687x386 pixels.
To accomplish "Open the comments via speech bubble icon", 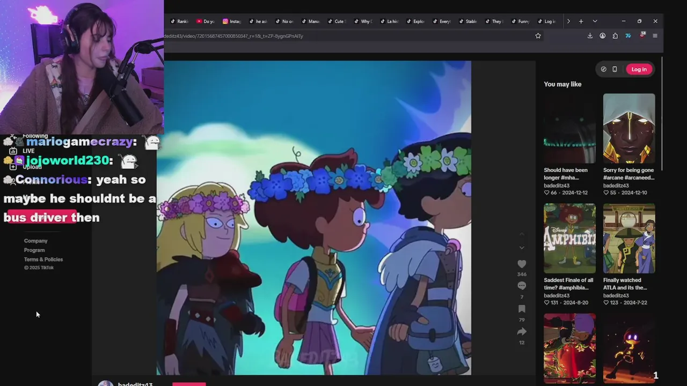I will (x=522, y=286).
